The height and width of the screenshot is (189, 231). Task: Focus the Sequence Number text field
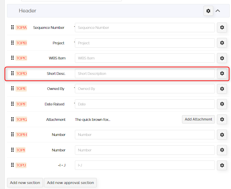[144, 28]
